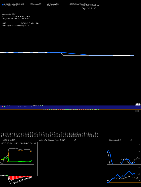
Task: Select 'Stochastics: 27.87' readout
Action: click(9, 14)
